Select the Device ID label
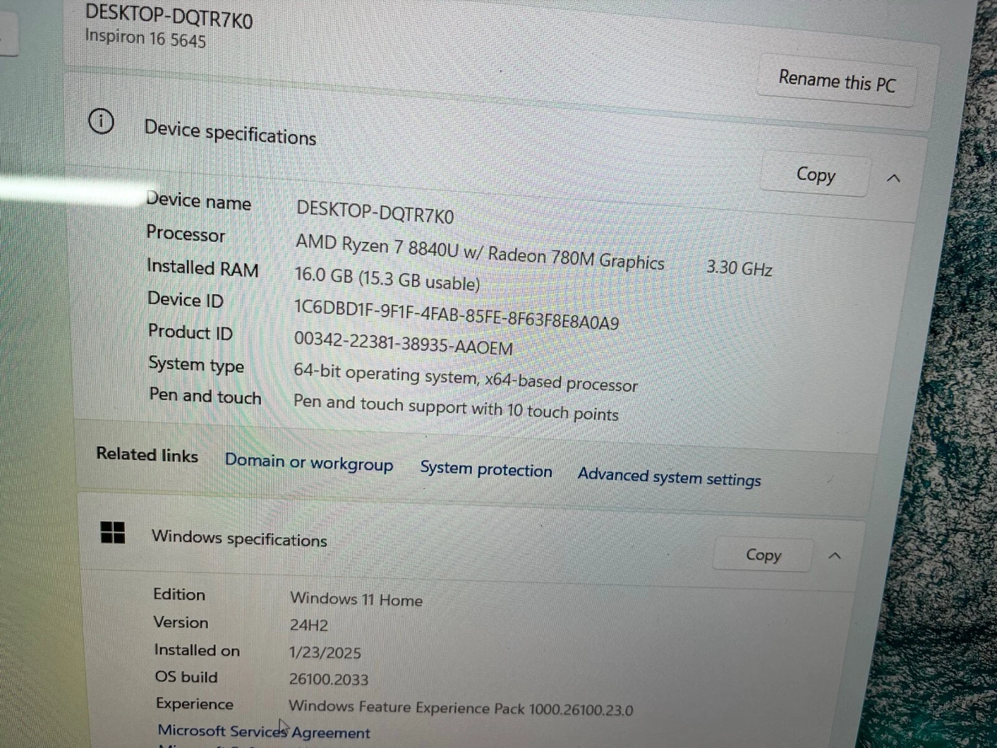This screenshot has height=748, width=997. (185, 300)
